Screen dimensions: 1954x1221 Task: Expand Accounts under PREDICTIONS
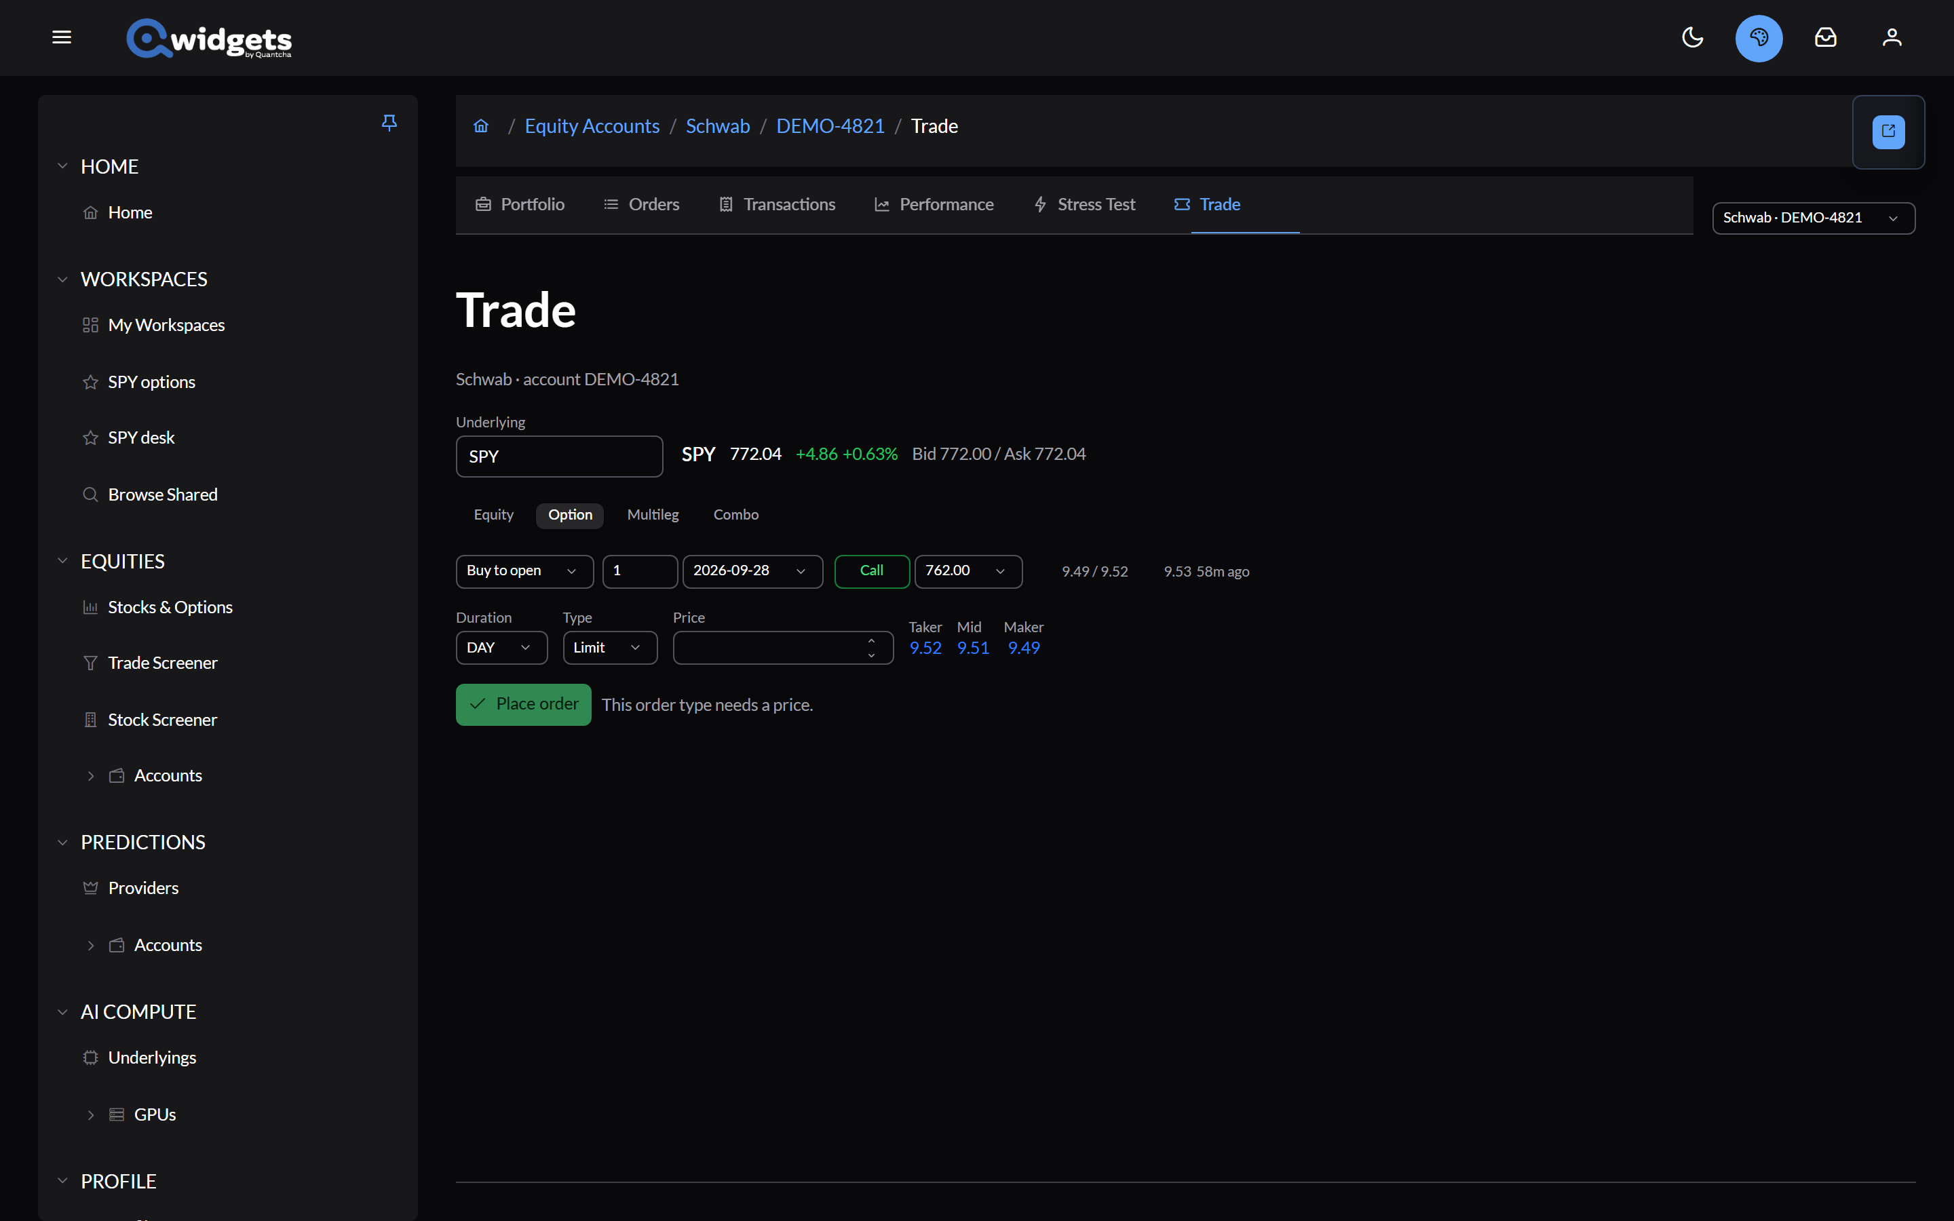[90, 946]
